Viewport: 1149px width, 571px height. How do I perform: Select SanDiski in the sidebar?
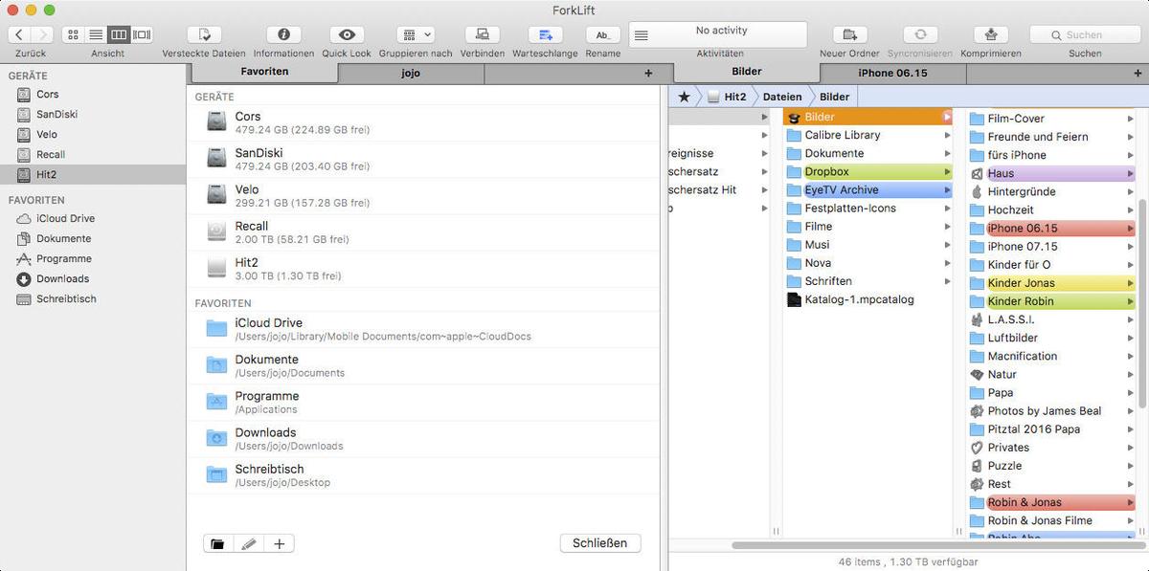click(93, 114)
